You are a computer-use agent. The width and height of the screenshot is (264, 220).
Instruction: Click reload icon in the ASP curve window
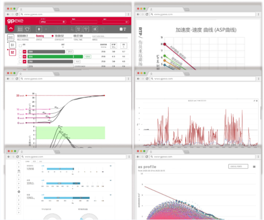(x=147, y=14)
